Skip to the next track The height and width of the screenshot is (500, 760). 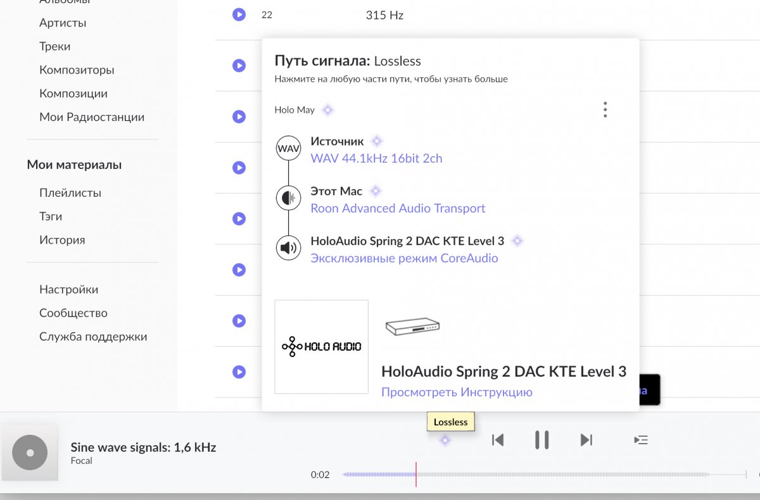pos(586,440)
